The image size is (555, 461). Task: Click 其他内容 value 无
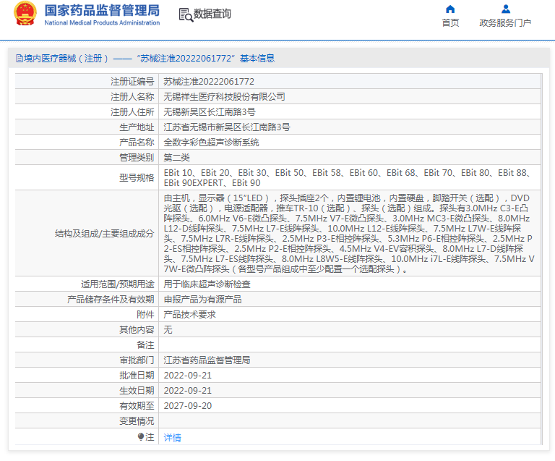pyautogui.click(x=168, y=330)
